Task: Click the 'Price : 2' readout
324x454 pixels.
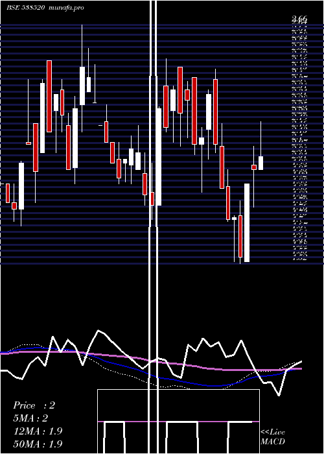Action: pos(34,405)
